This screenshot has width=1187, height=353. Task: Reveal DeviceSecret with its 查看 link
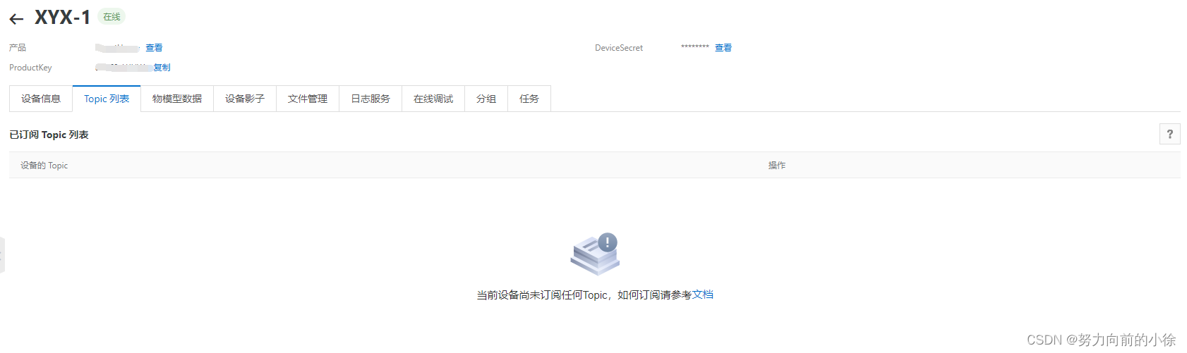click(x=723, y=48)
